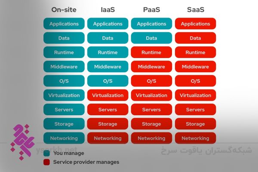Click the Storage box under On-site
The image size is (258, 172).
64,124
